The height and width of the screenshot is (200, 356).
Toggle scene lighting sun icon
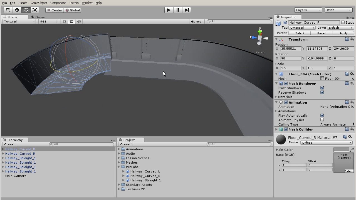click(x=64, y=21)
